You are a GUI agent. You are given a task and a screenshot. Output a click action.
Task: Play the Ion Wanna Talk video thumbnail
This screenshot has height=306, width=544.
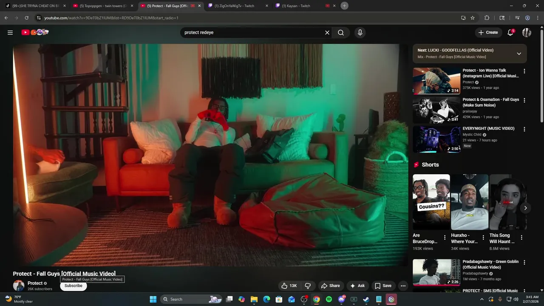pos(436,81)
